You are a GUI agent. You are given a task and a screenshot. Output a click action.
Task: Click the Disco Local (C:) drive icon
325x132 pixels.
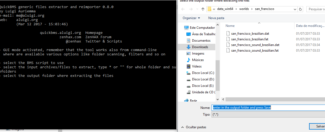(189, 73)
